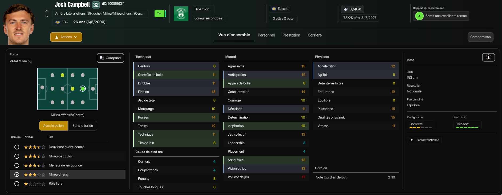Select the Milieu de couloir role radio button

tap(17, 156)
